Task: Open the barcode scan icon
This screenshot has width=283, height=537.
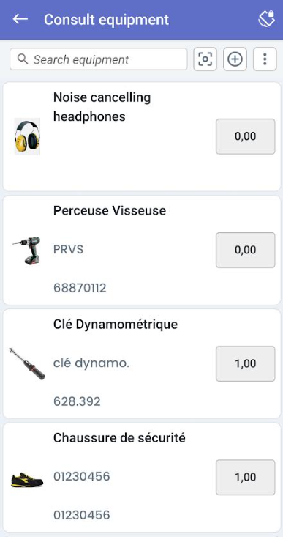Action: tap(205, 59)
